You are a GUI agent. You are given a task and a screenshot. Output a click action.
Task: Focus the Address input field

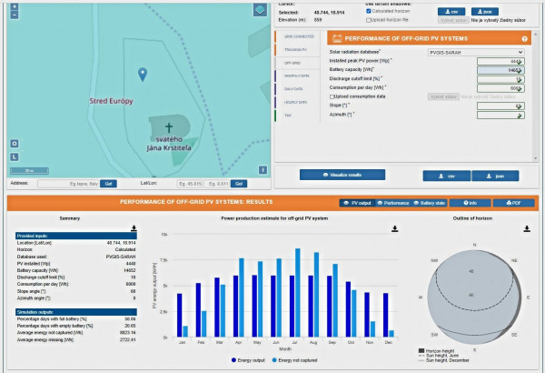pos(68,184)
